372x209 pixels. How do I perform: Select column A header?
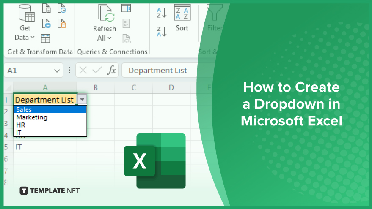click(x=45, y=87)
